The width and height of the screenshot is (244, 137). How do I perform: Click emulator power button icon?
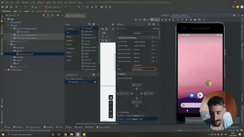tap(162, 20)
